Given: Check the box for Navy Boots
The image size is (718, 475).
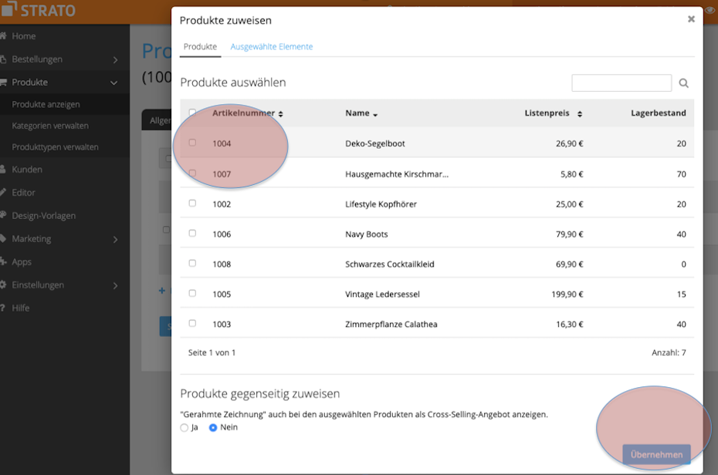Looking at the screenshot, I should [192, 233].
